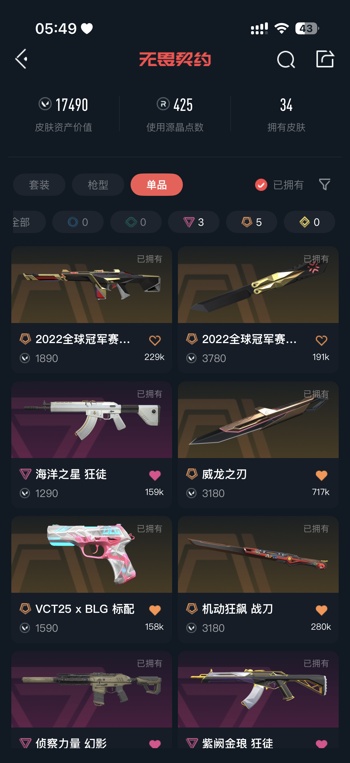Open the VCT25 x BLG 标配 pistol image
350x763 pixels.
pyautogui.click(x=91, y=554)
